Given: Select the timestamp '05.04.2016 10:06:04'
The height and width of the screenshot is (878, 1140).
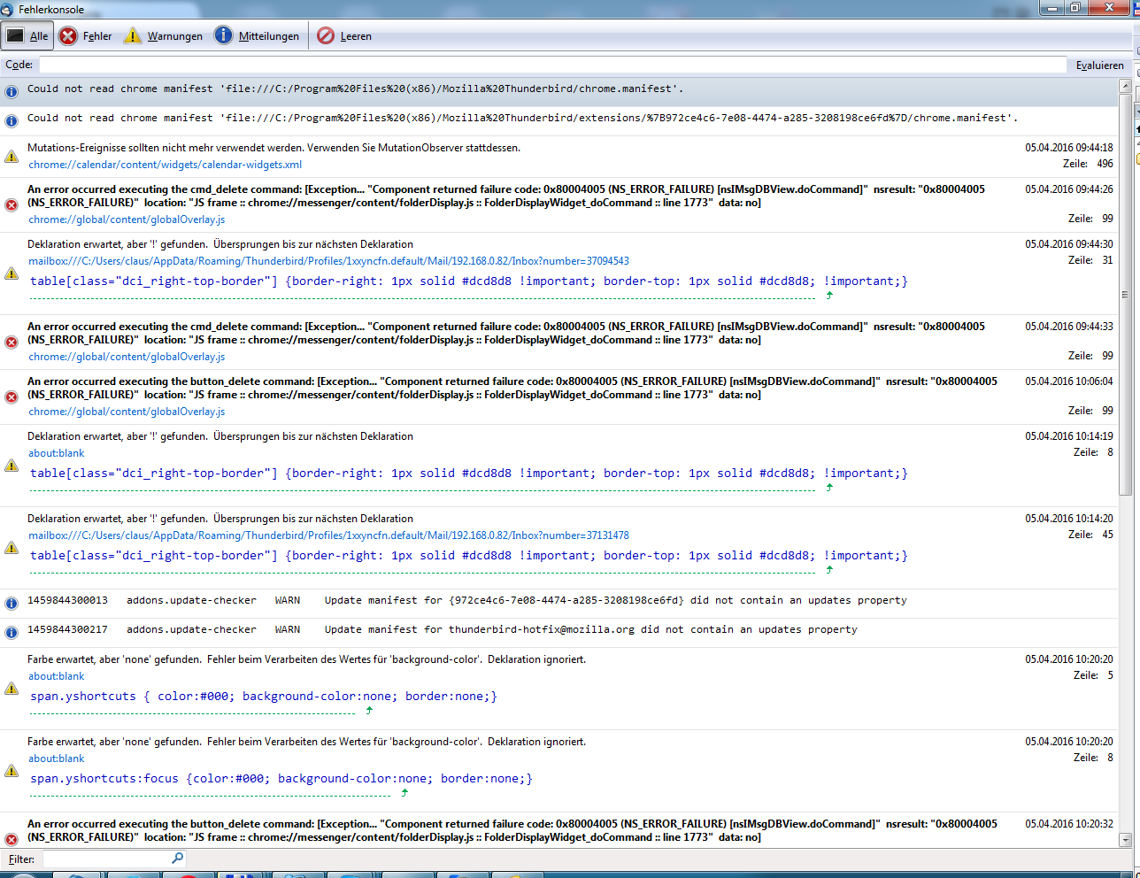Looking at the screenshot, I should point(1069,381).
